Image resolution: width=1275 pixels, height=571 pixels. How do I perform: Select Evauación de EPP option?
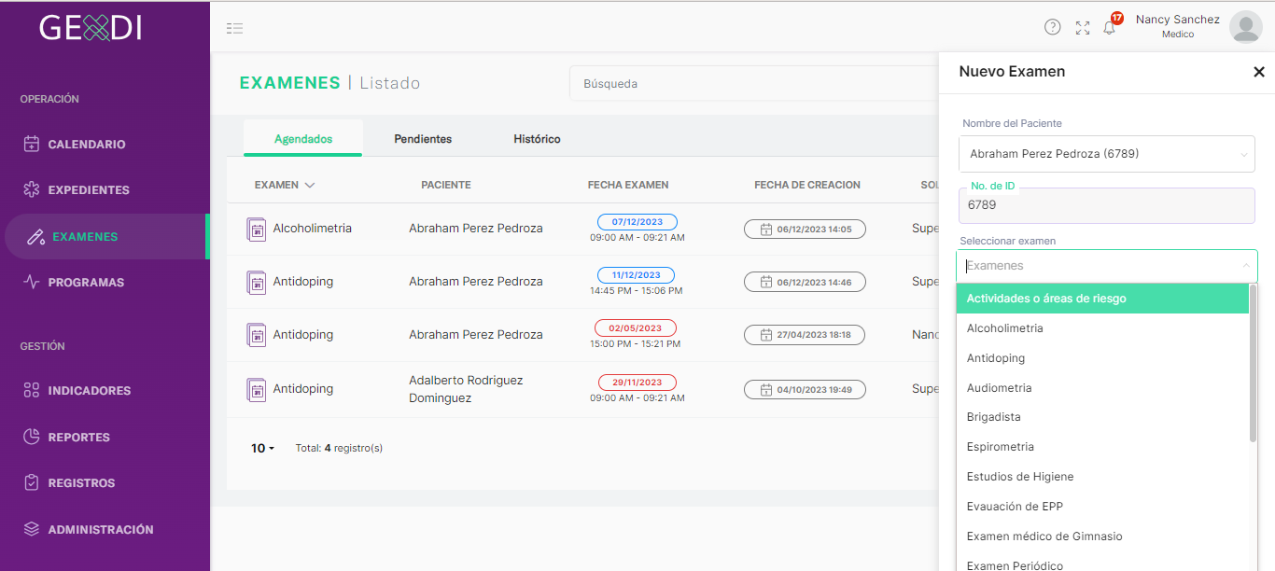point(1102,507)
